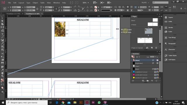
Task: Select the Pen tool
Action: click(x=2, y=41)
